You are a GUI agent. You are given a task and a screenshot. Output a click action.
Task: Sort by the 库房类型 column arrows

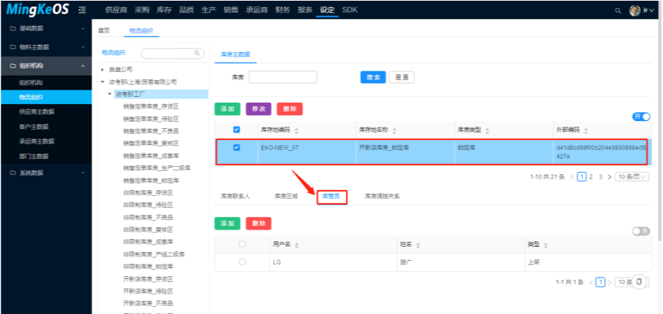coord(487,130)
